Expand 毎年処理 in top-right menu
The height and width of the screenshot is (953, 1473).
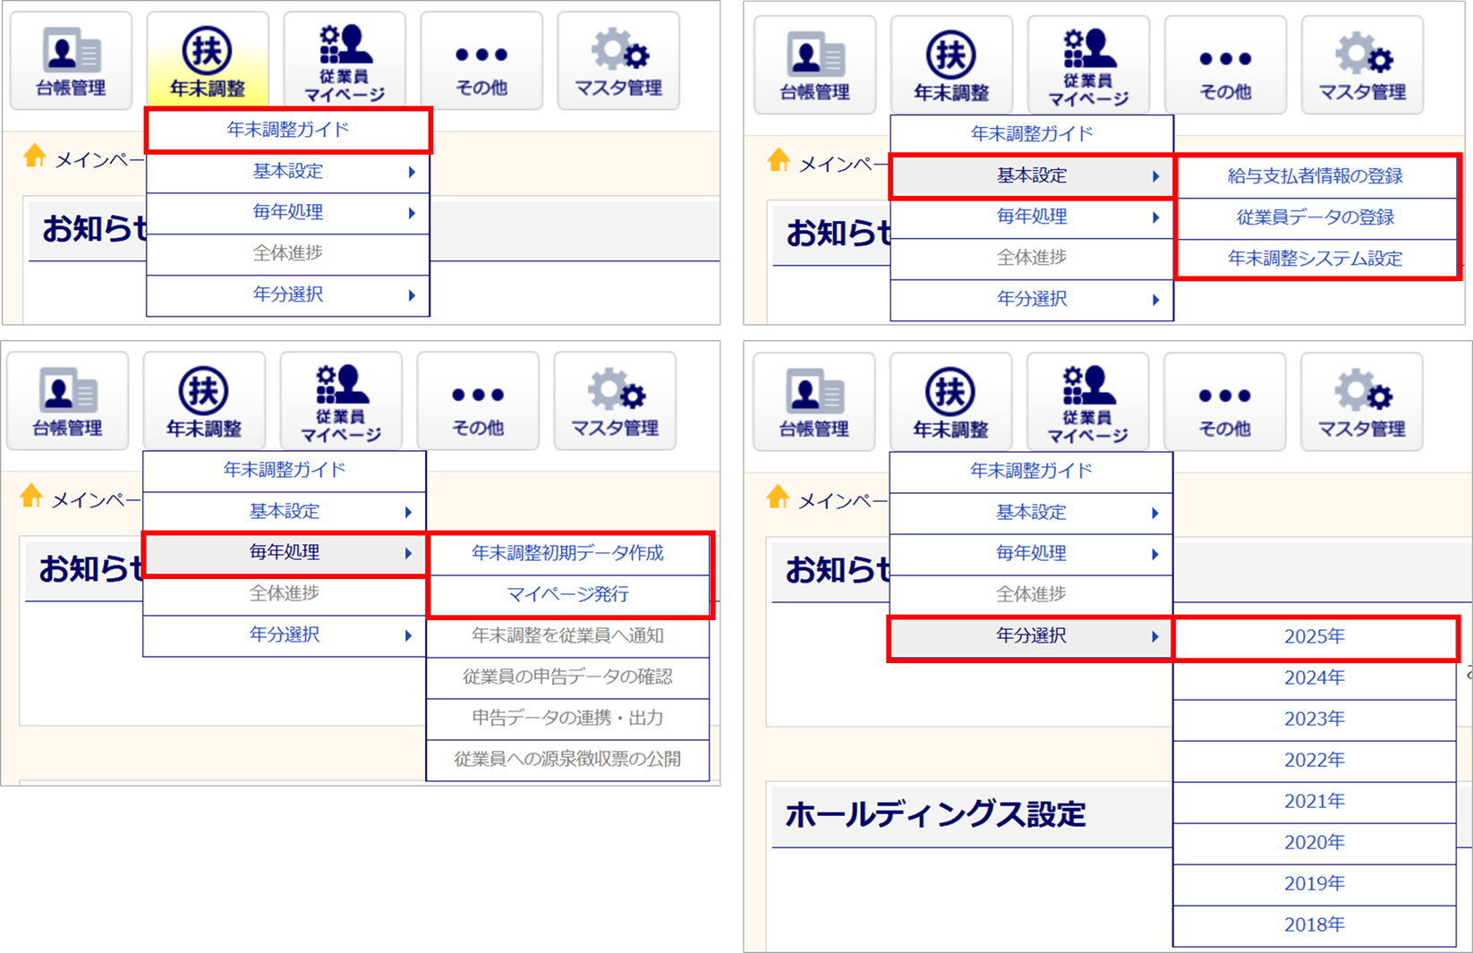1032,217
